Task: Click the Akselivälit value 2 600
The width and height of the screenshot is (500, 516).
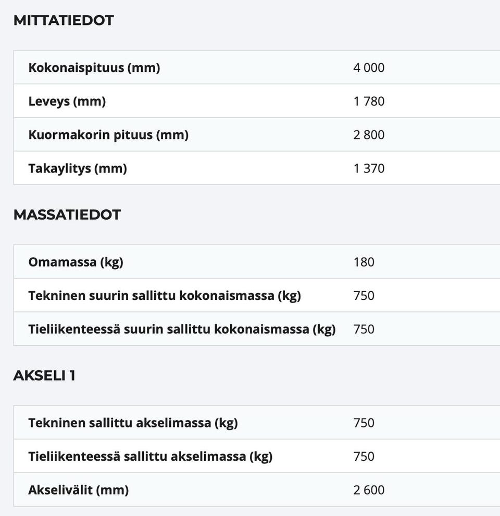Action: point(369,490)
